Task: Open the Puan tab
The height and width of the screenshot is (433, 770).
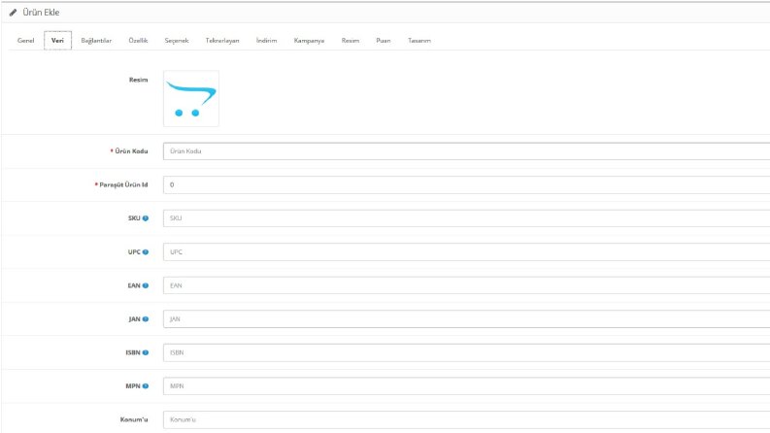Action: (383, 41)
